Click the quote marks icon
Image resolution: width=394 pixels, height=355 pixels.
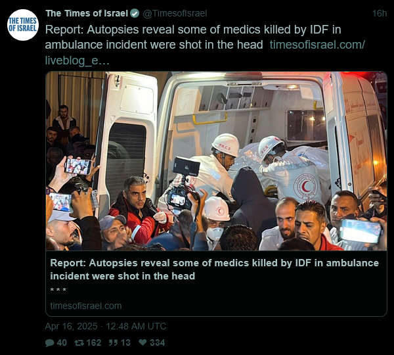click(x=113, y=343)
